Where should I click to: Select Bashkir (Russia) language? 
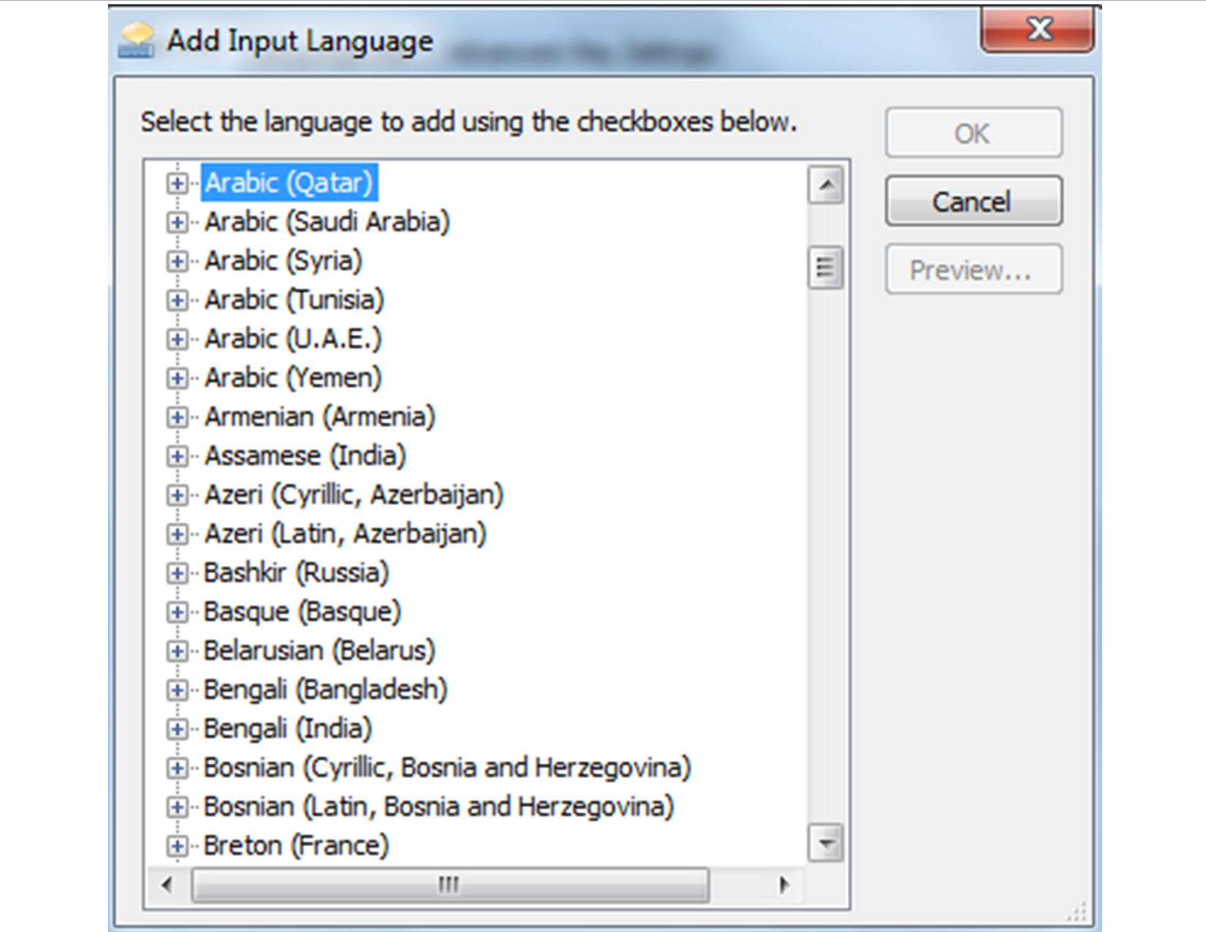296,572
